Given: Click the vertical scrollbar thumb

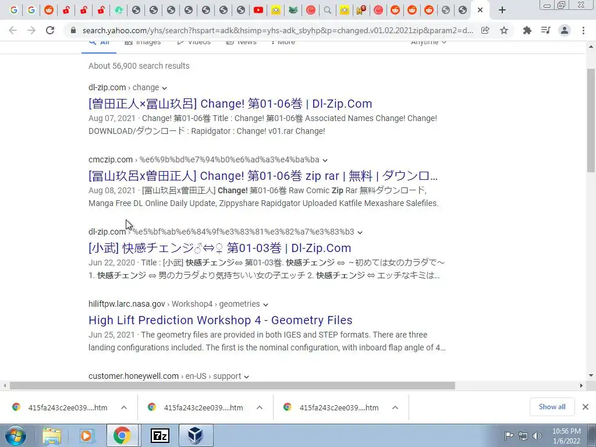Looking at the screenshot, I should 591,120.
